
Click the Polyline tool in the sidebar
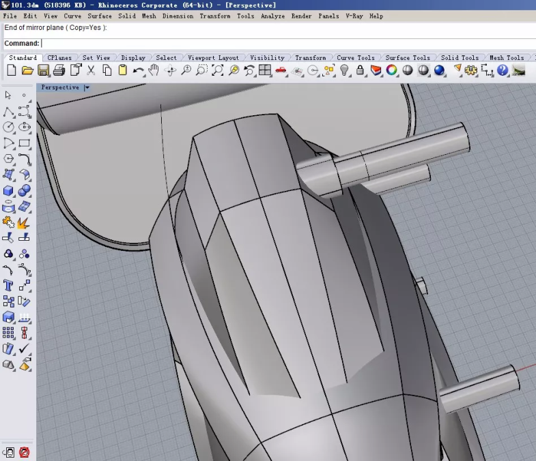coord(8,111)
